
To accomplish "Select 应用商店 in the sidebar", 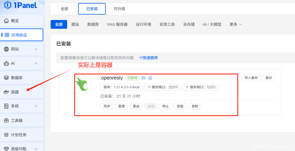I will click(x=21, y=35).
